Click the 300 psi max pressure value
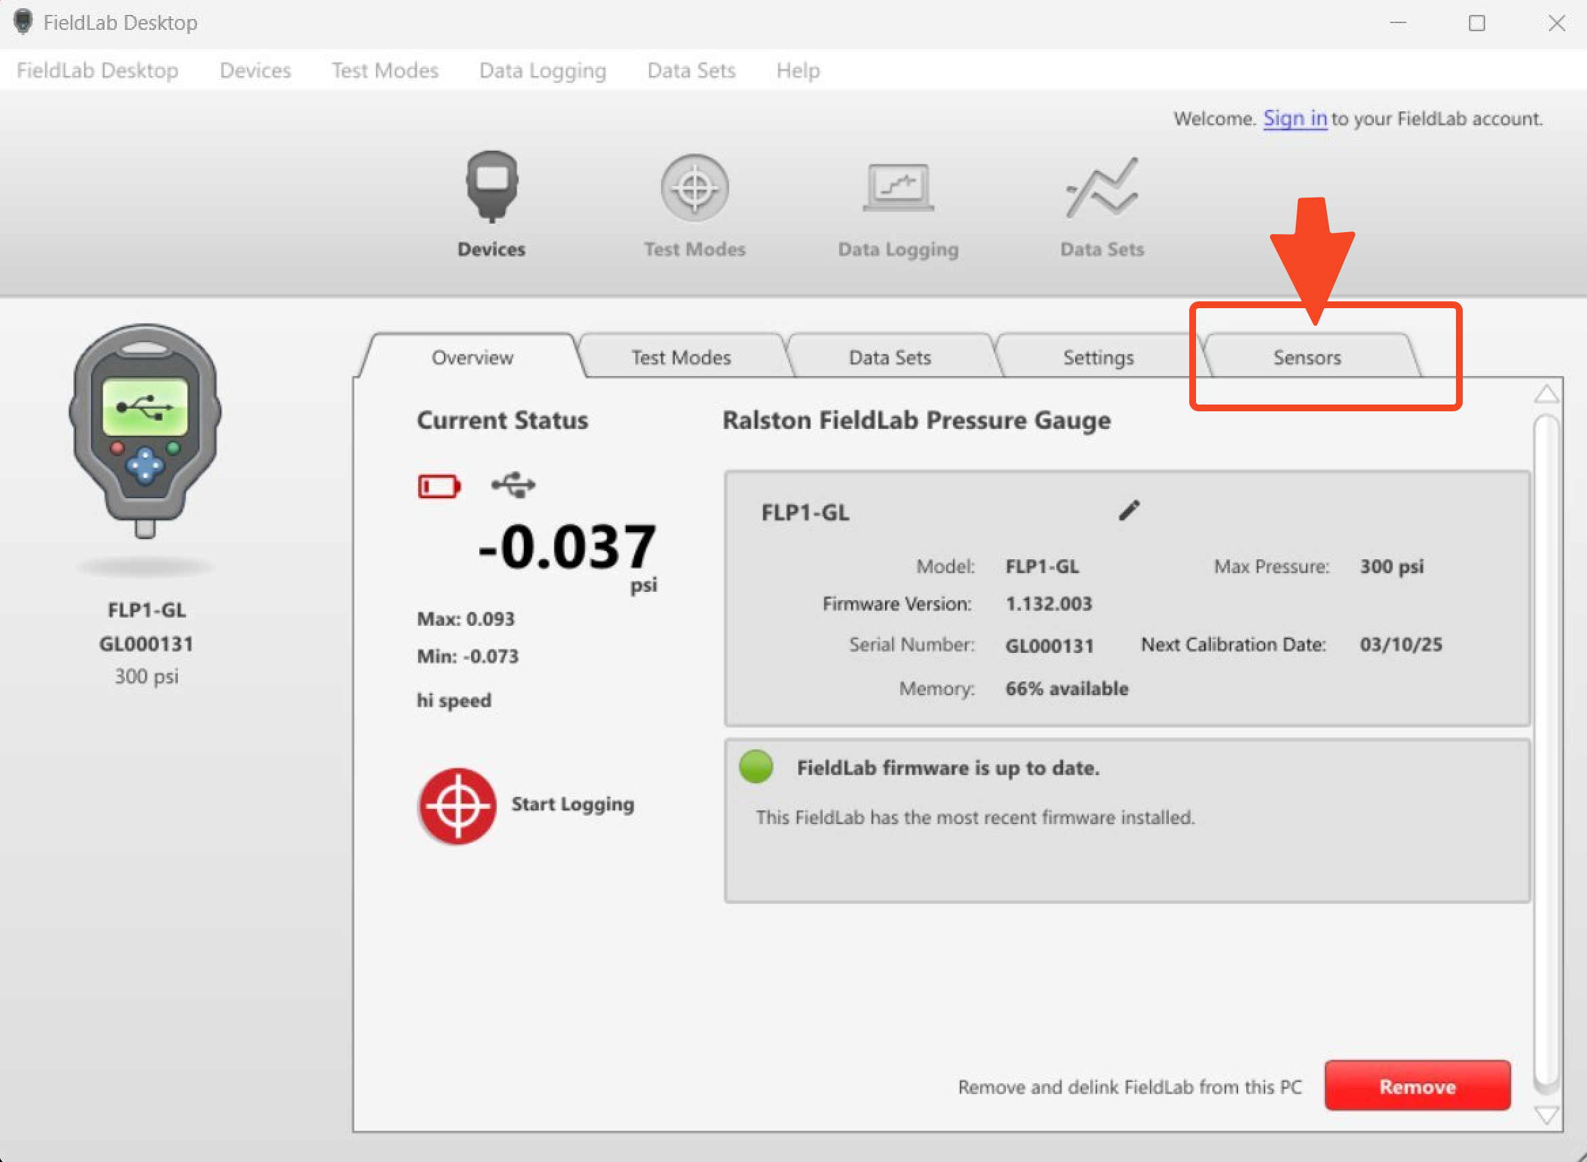This screenshot has height=1162, width=1587. tap(1392, 566)
